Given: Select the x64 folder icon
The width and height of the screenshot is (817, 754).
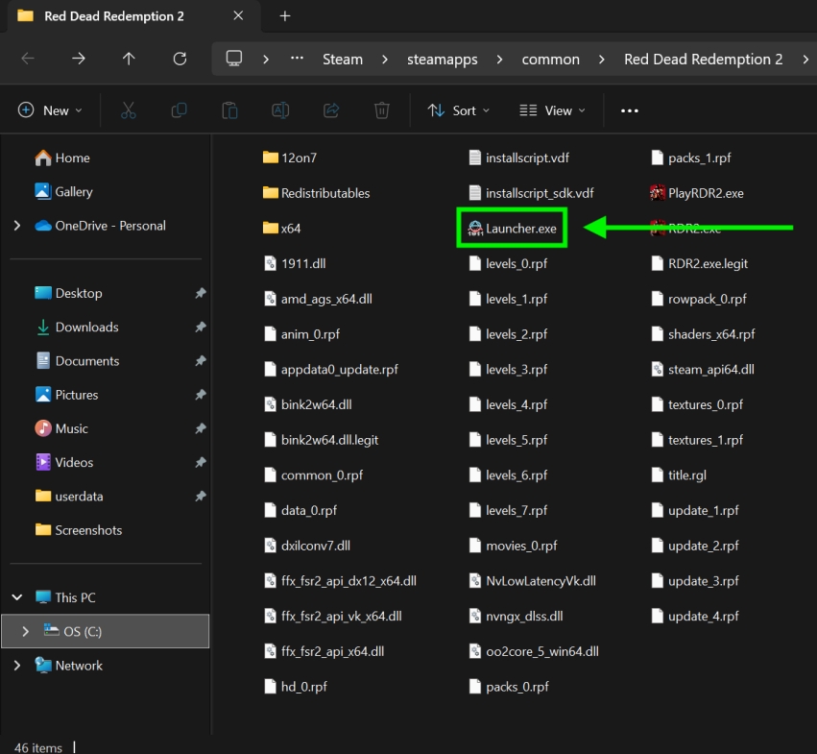Looking at the screenshot, I should point(271,228).
